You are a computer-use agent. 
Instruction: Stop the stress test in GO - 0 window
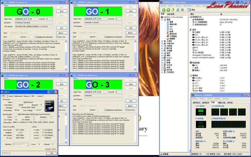(x=62, y=11)
